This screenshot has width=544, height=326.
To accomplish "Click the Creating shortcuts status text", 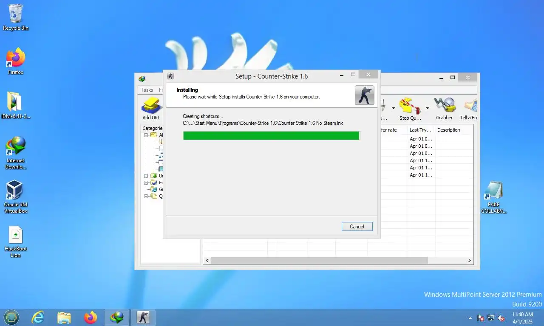I will [x=203, y=116].
